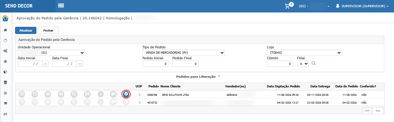Open the hamburger menu in top bar
394x122 pixels.
pos(61,6)
